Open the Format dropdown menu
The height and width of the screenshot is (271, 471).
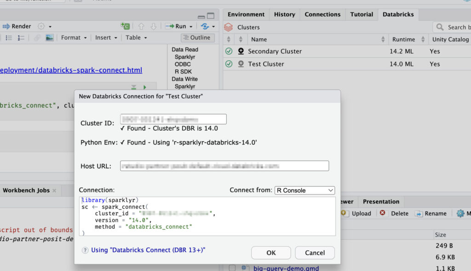click(73, 38)
